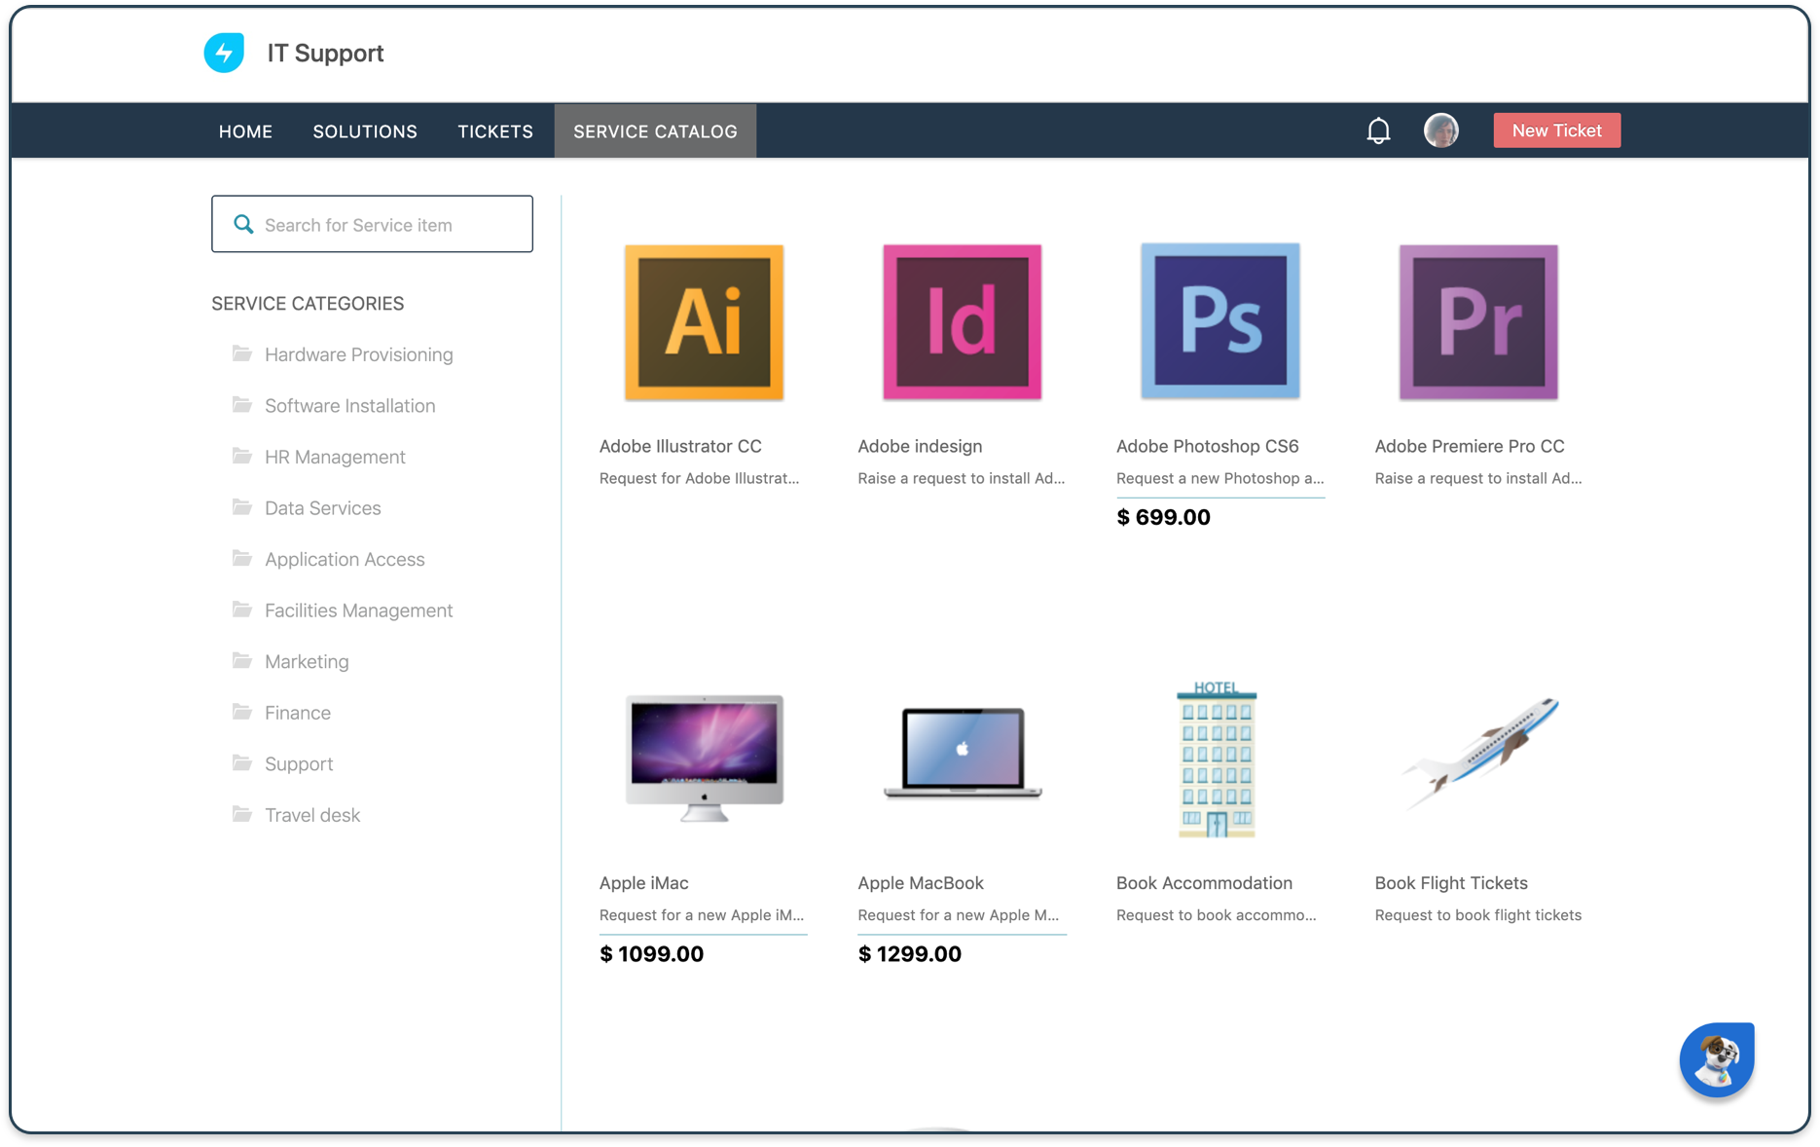Open the Support category
The image size is (1820, 1147).
click(299, 763)
